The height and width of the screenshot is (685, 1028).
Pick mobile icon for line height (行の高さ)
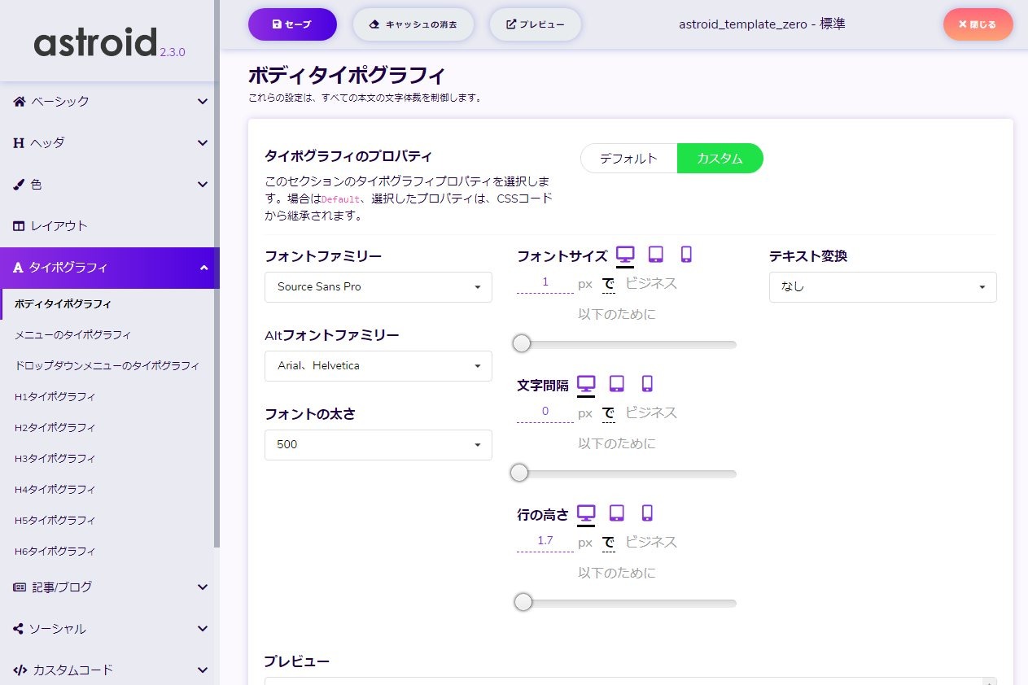point(647,513)
